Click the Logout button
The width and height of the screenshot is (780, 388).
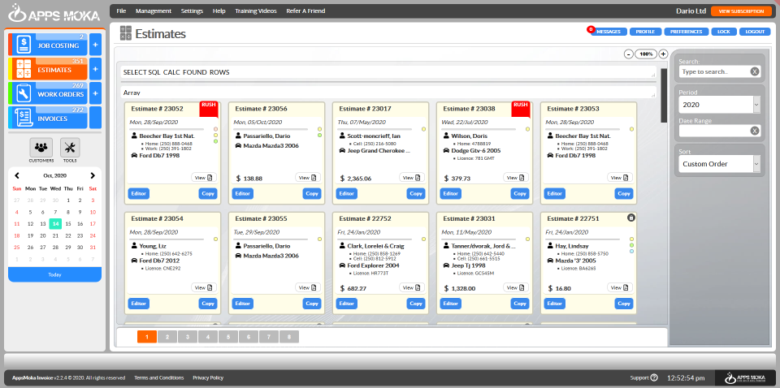pos(755,32)
